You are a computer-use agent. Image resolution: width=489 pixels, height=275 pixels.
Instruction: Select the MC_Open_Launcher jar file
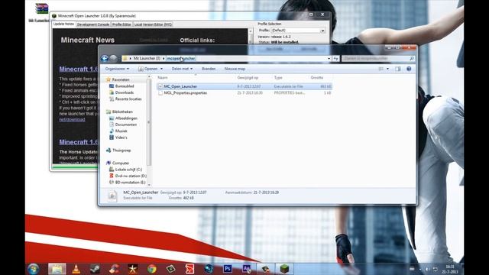click(x=244, y=86)
